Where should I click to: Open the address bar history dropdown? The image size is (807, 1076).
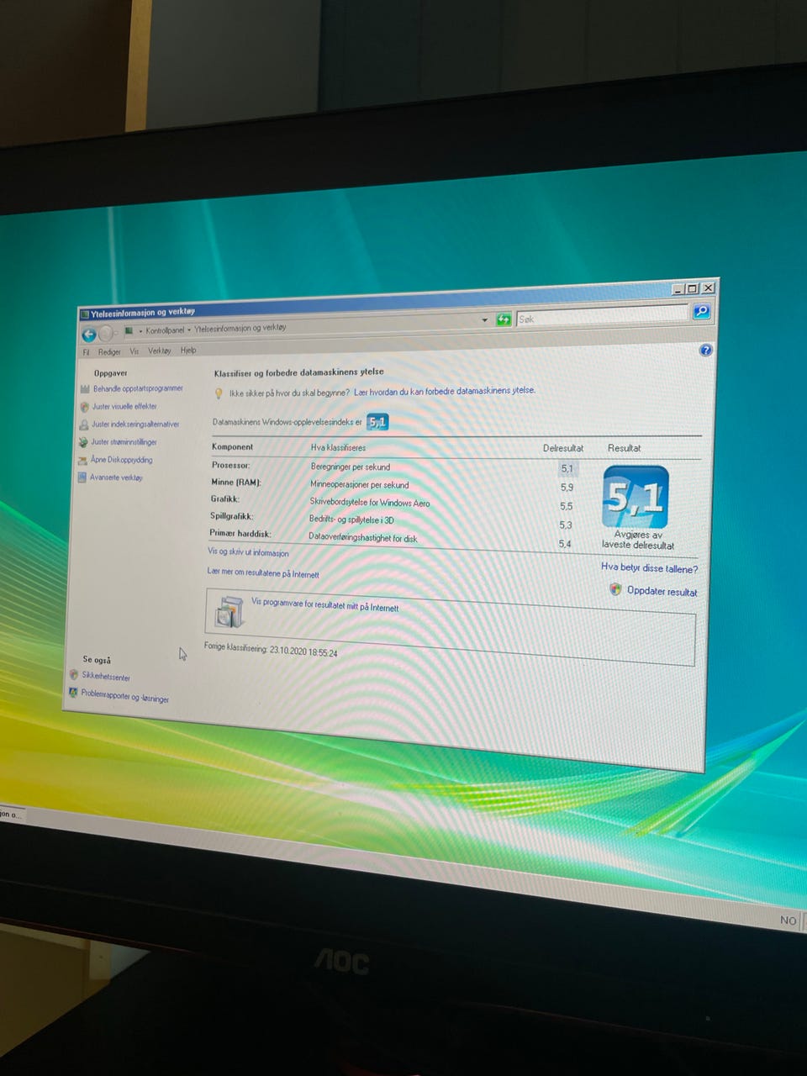(484, 320)
